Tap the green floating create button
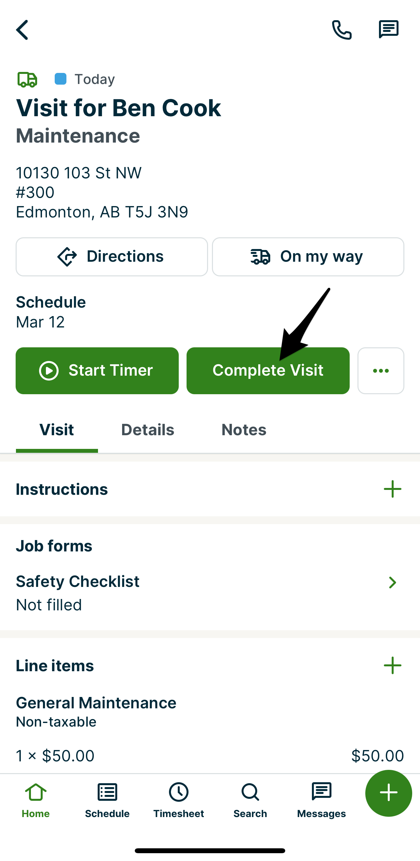Viewport: 420px width, 861px height. click(x=388, y=793)
